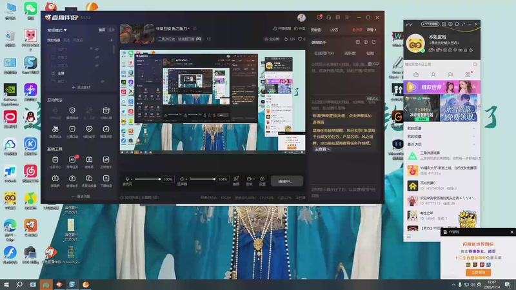Adjust the microphone volume slider
The image size is (516, 290).
click(148, 179)
